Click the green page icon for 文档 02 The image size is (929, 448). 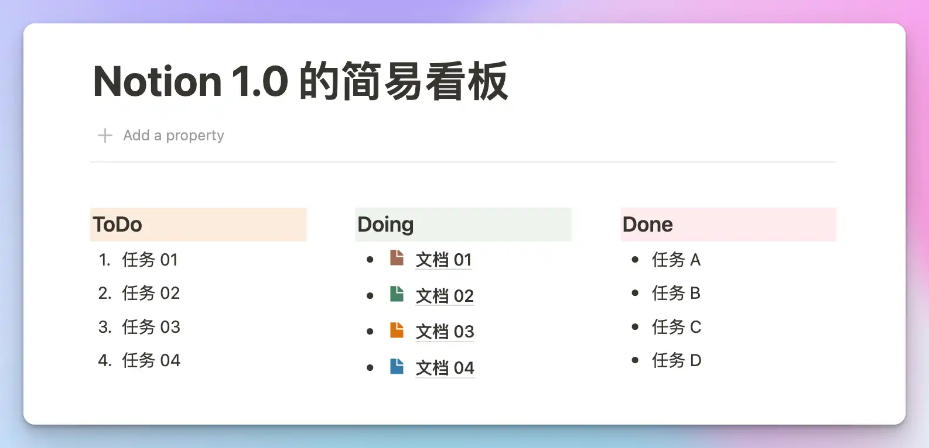tap(397, 294)
